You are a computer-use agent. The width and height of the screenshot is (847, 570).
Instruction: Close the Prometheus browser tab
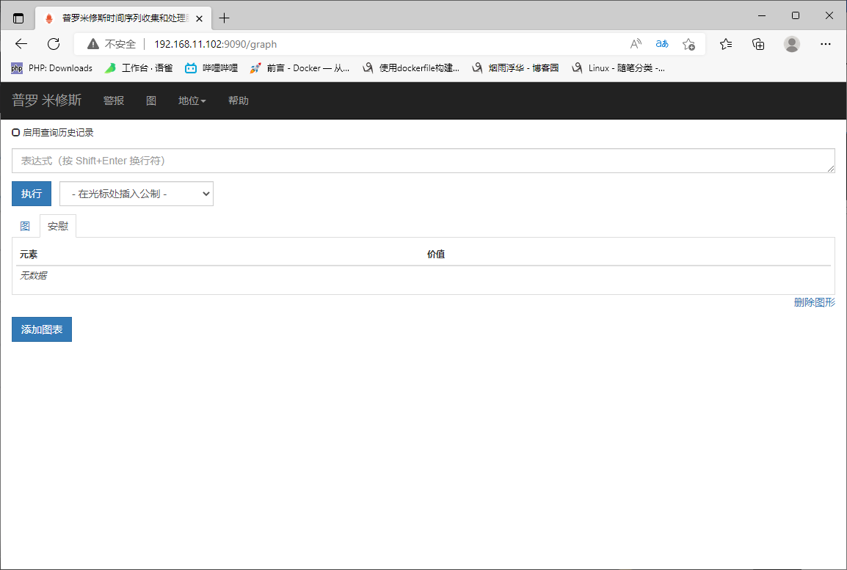(x=200, y=18)
